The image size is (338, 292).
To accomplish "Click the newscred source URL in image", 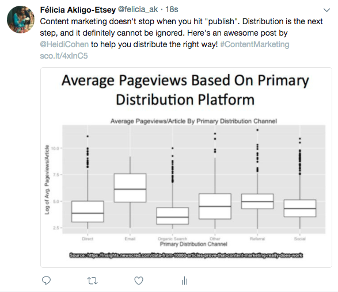I will click(186, 255).
